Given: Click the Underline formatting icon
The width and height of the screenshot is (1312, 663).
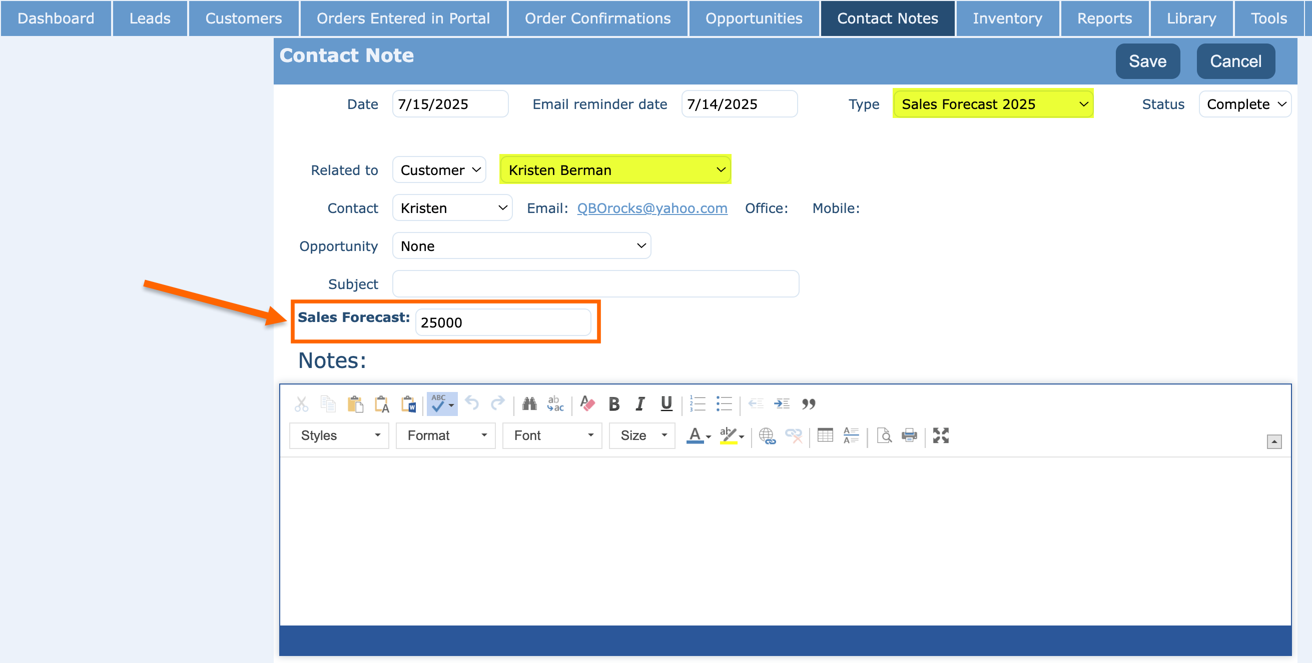Looking at the screenshot, I should (x=666, y=404).
